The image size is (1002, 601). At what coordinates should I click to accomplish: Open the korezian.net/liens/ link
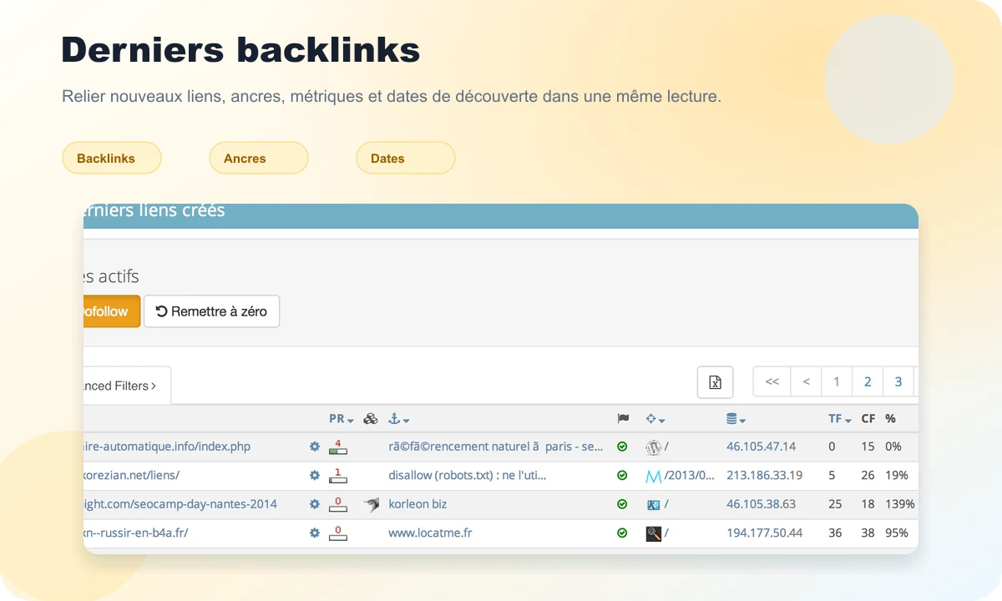(x=132, y=475)
